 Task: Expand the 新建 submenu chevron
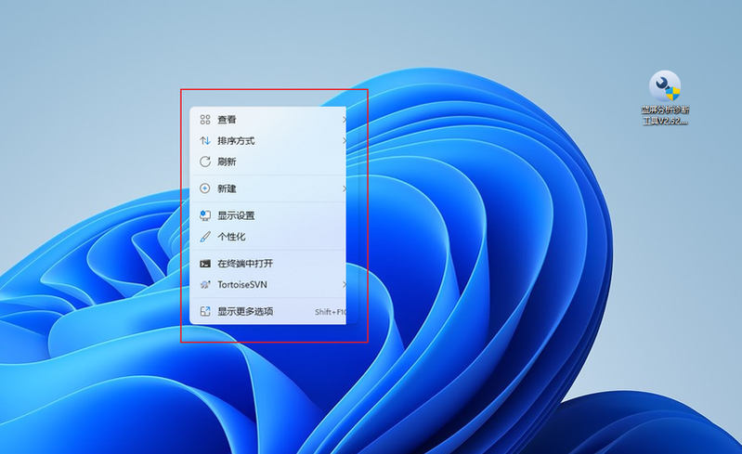(x=344, y=188)
